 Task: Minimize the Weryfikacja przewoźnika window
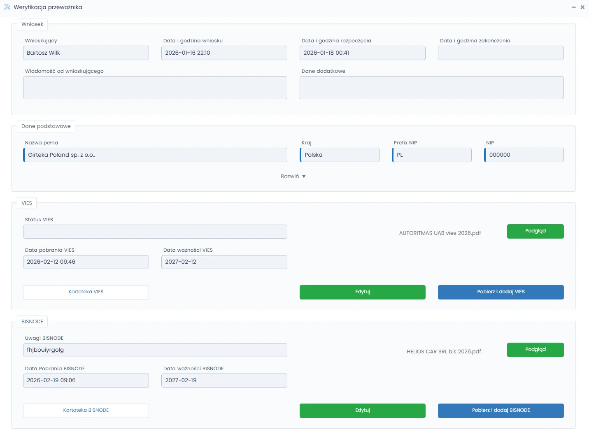573,7
